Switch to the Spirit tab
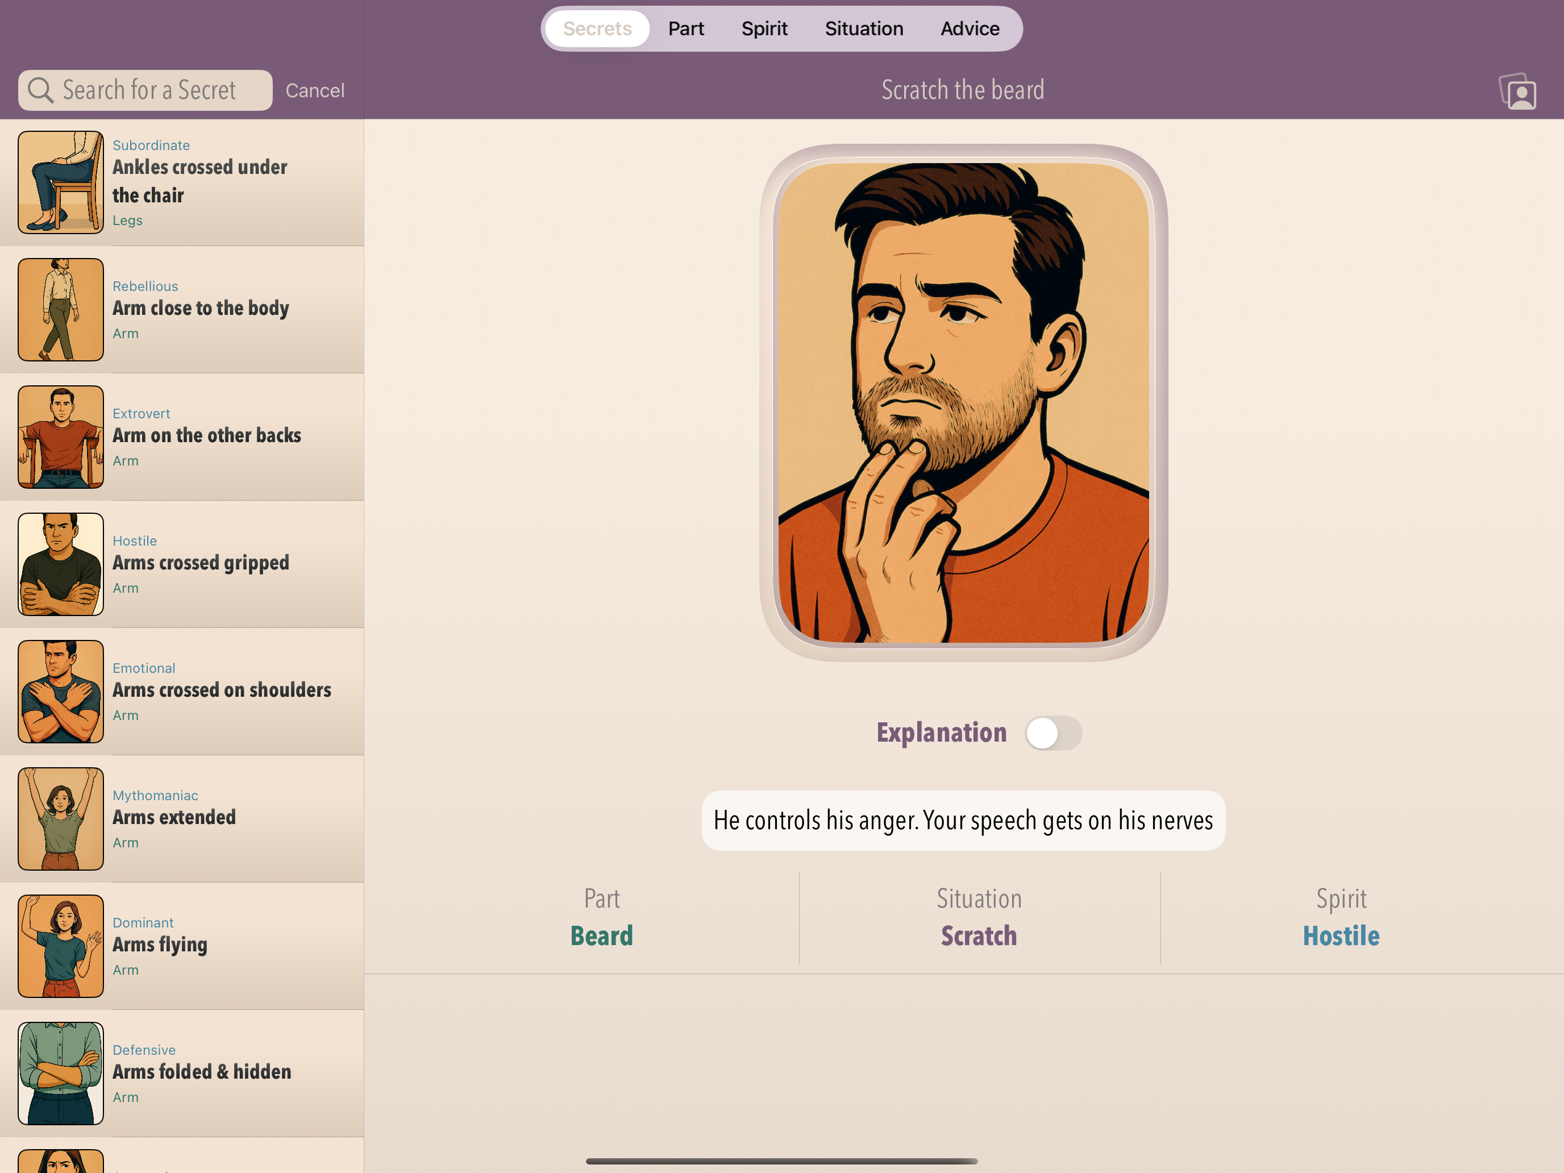This screenshot has height=1173, width=1564. (764, 29)
